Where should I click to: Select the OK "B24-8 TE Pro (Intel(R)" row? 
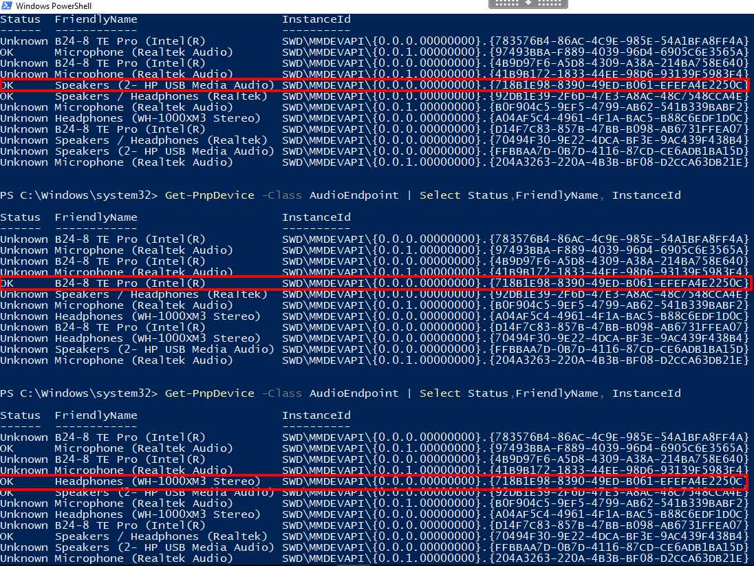pyautogui.click(x=375, y=283)
